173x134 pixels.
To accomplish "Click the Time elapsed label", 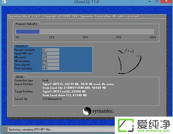I will point(22,65).
